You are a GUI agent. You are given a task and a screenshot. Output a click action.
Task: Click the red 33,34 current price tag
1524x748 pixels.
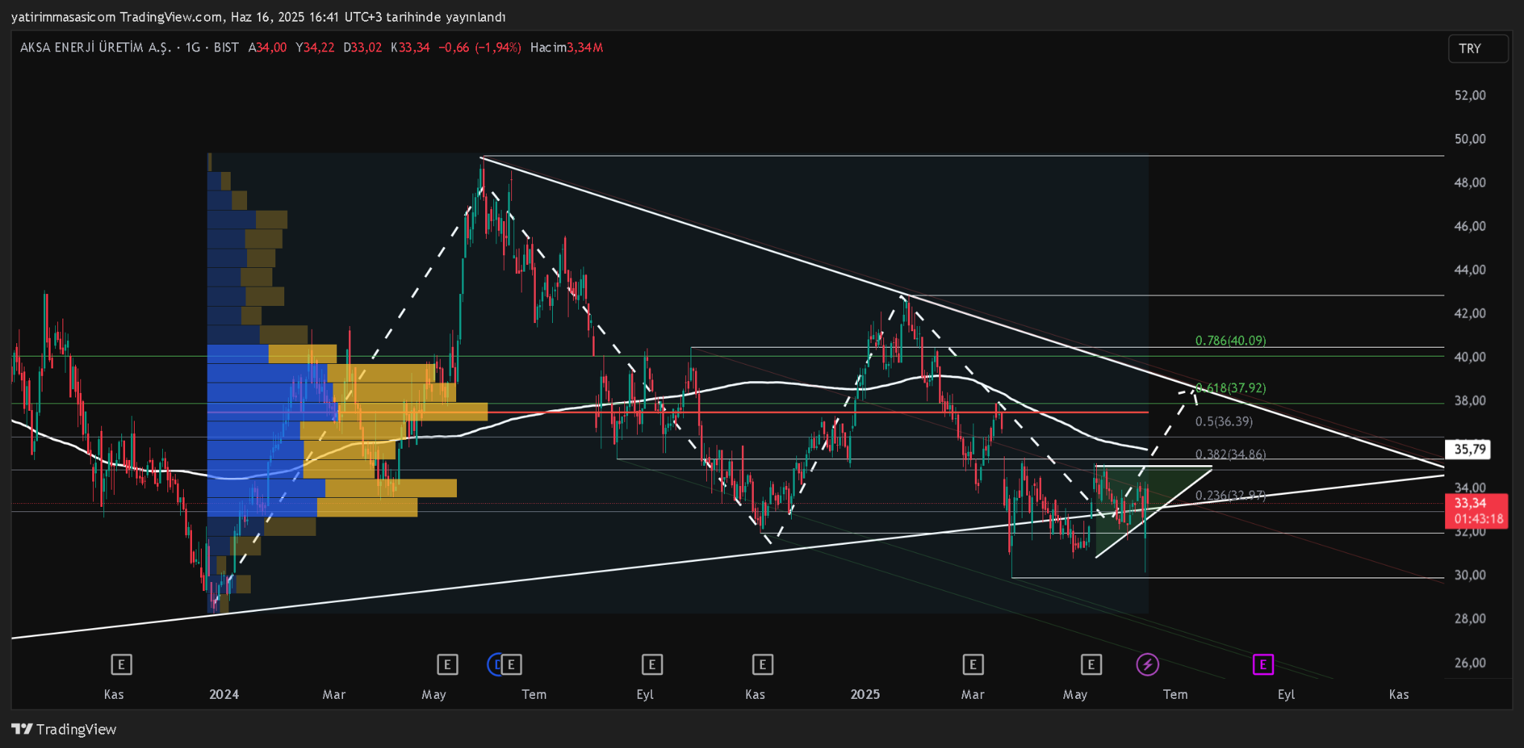(x=1476, y=511)
